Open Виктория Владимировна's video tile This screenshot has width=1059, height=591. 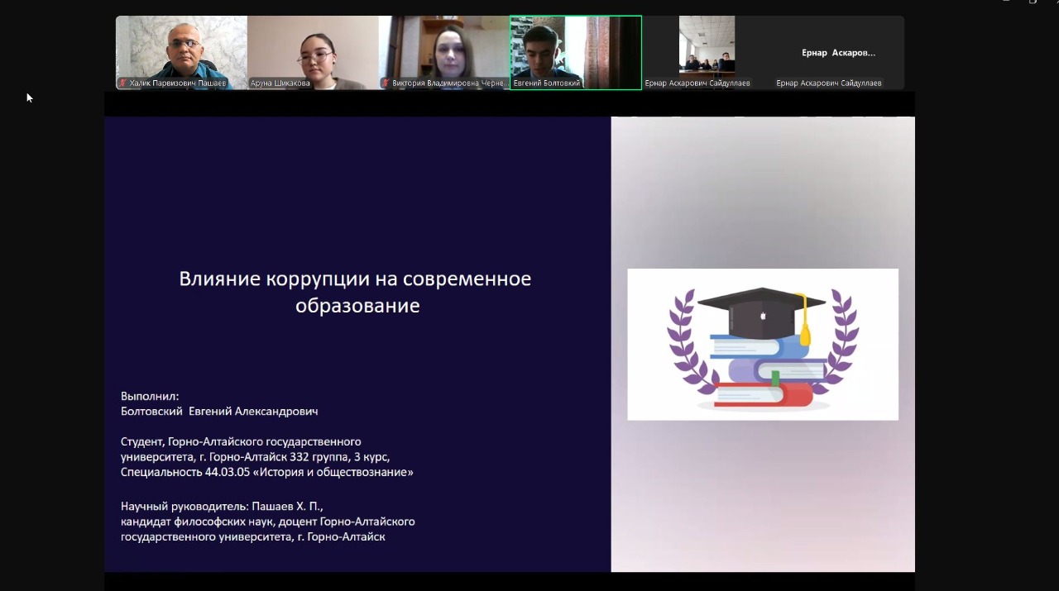point(444,48)
